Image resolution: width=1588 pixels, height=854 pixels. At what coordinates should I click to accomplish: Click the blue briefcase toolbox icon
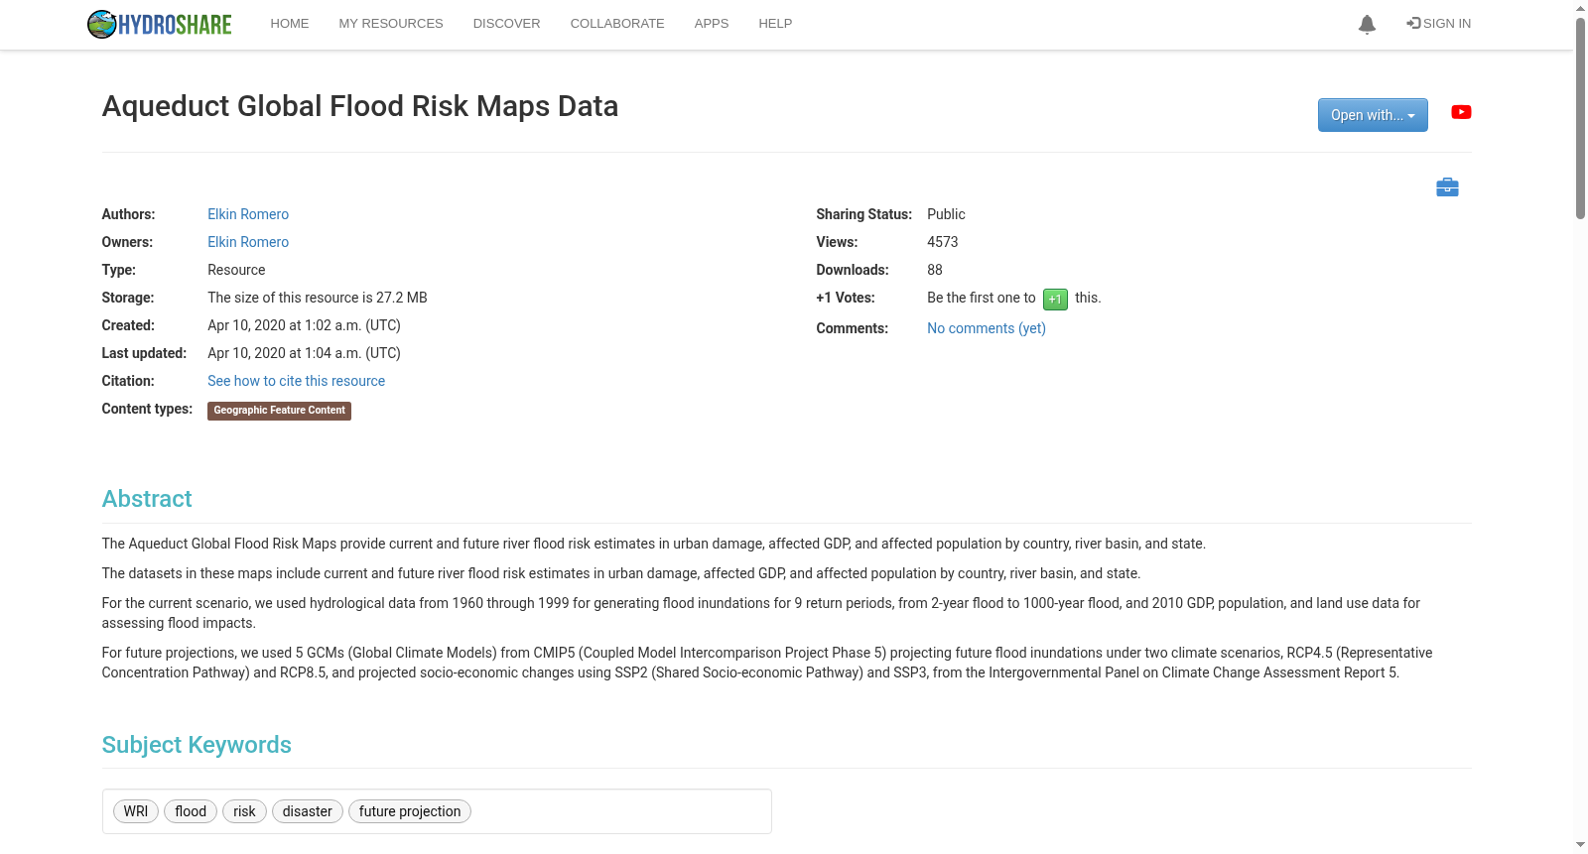(1447, 186)
